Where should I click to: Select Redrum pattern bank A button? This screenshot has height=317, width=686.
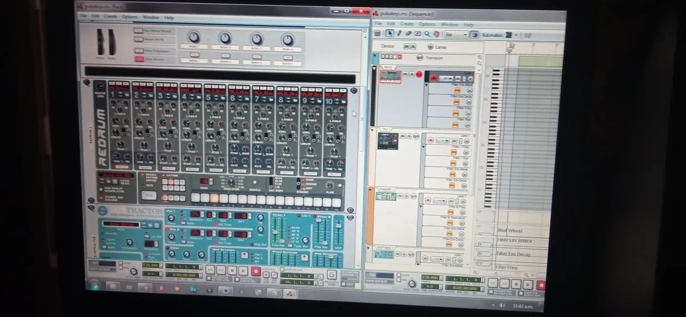pyautogui.click(x=166, y=197)
